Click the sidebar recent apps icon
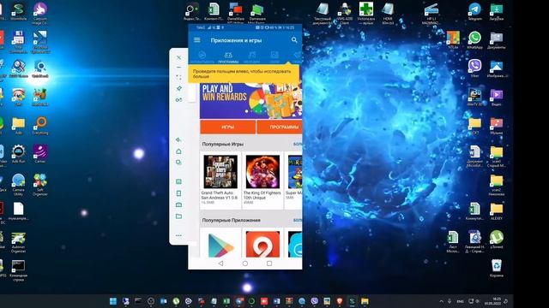 [x=179, y=163]
